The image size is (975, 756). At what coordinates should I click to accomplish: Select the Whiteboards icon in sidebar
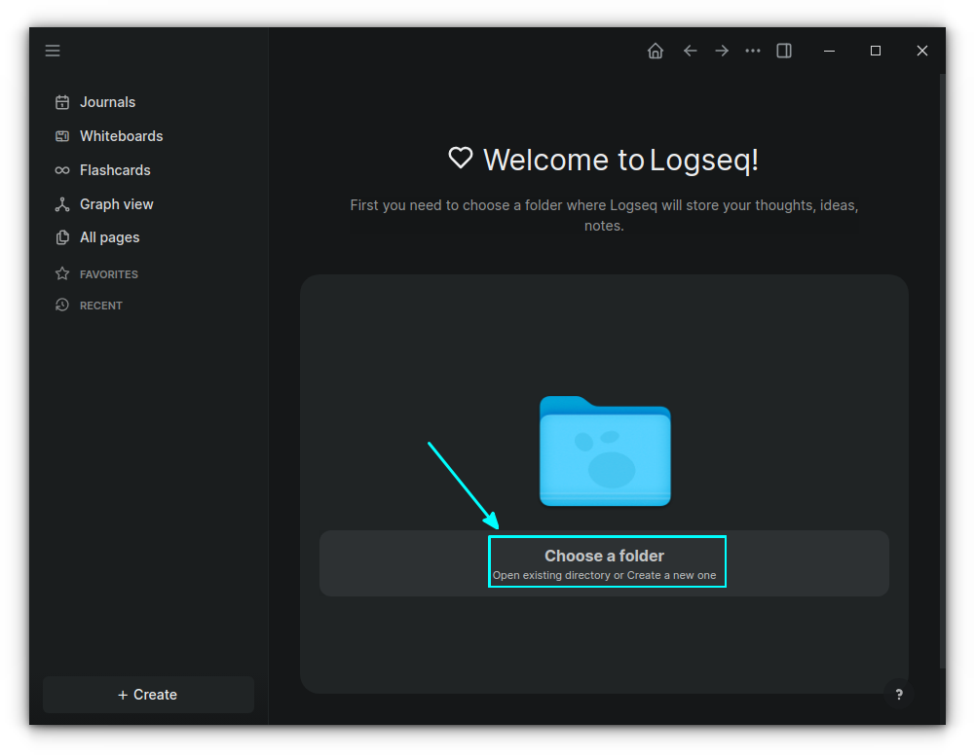click(62, 135)
